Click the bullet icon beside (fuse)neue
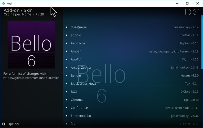The width and height of the screenshot is (203, 128). (67, 27)
